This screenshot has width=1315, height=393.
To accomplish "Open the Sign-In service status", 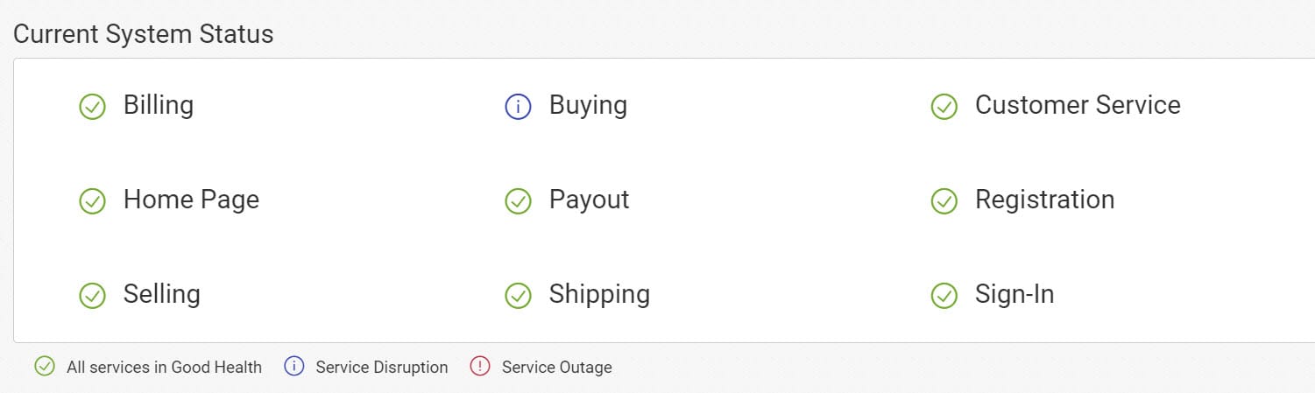I will point(1015,294).
